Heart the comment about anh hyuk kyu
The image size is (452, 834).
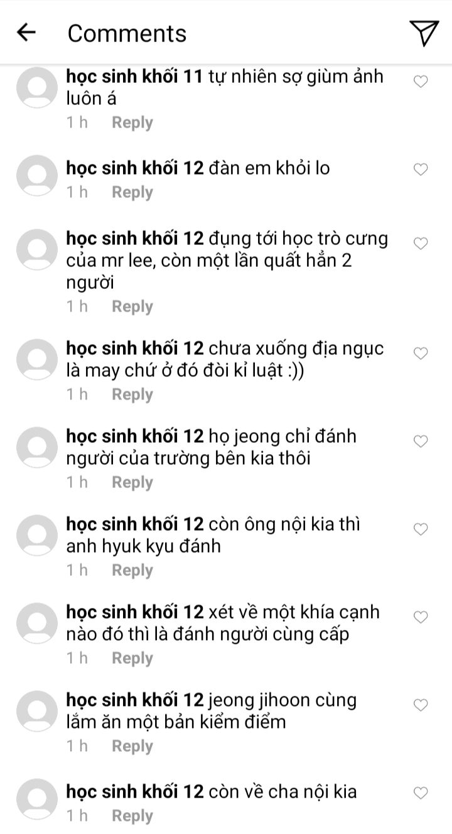421,529
